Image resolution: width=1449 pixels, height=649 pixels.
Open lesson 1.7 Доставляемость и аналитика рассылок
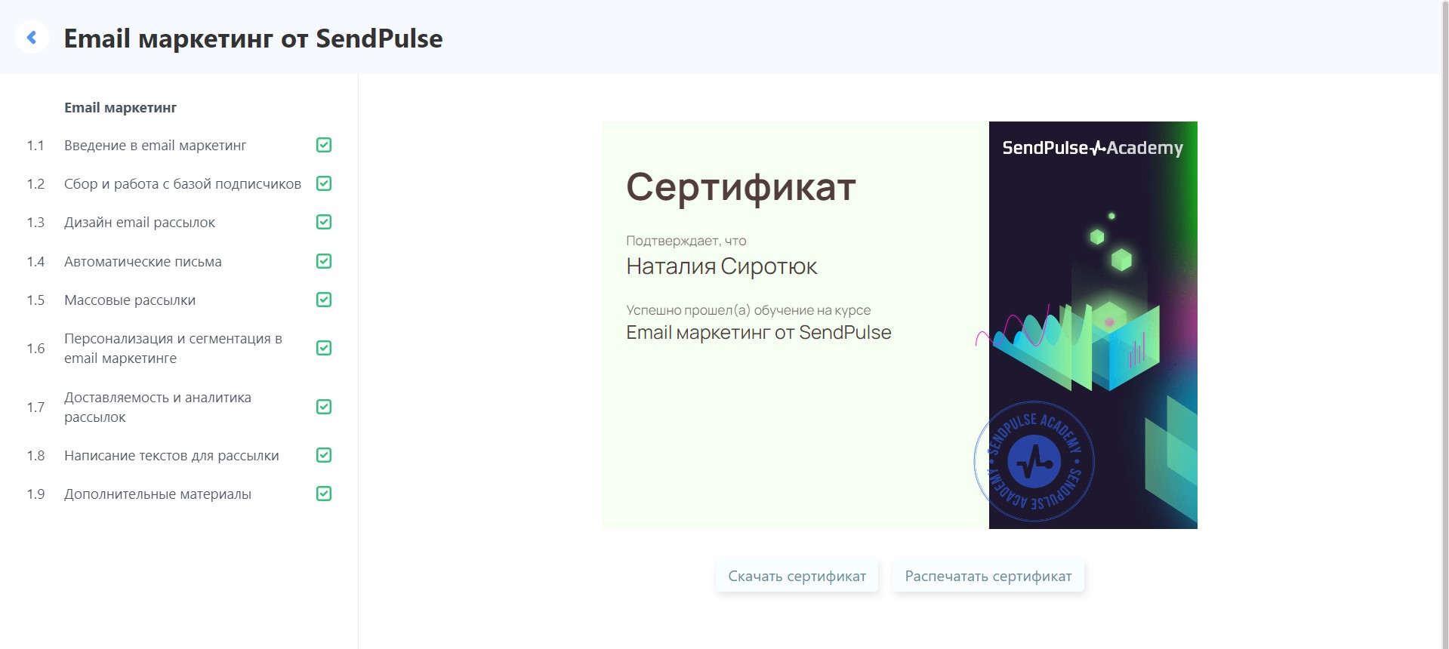(158, 407)
